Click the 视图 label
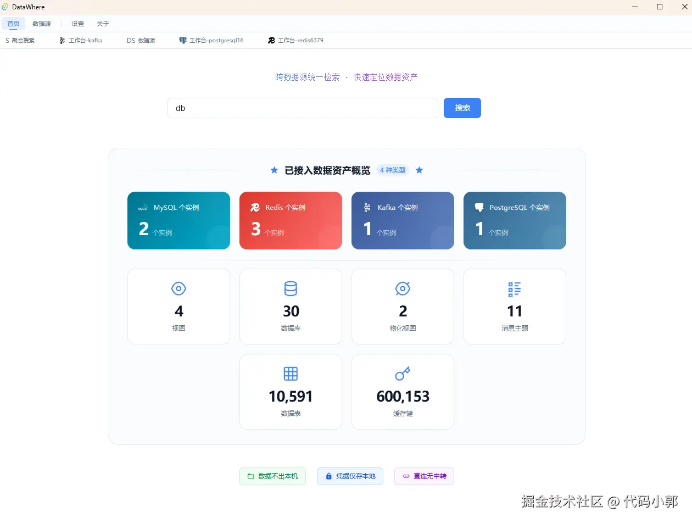Viewport: 692px width, 523px height. point(178,329)
